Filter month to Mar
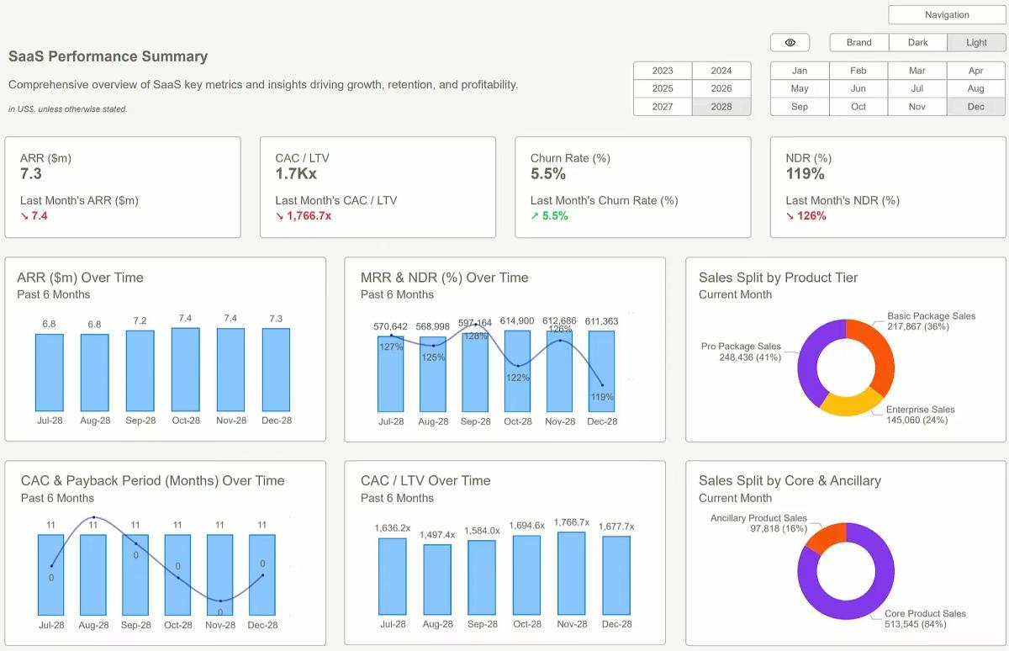1009x651 pixels. tap(917, 71)
